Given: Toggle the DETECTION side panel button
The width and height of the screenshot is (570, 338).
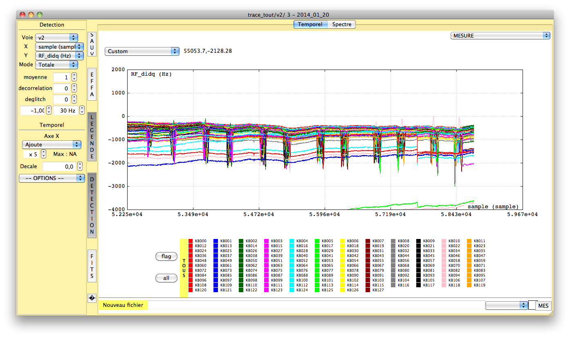Looking at the screenshot, I should pos(92,205).
